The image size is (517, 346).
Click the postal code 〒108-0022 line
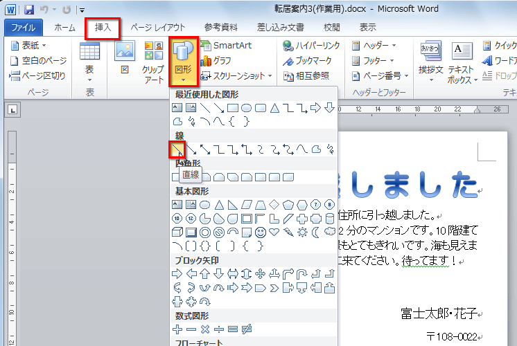tap(452, 336)
